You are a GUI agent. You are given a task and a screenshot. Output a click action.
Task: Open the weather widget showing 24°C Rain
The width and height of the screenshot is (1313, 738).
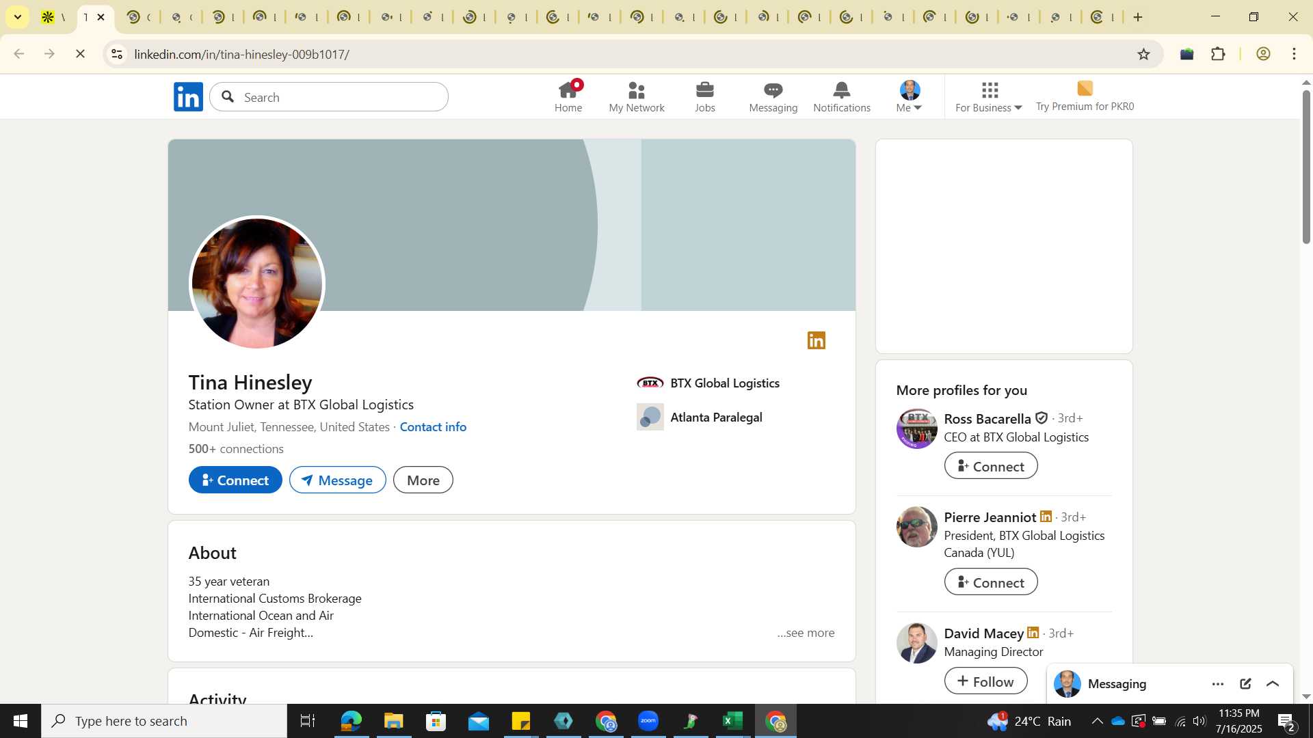1029,721
